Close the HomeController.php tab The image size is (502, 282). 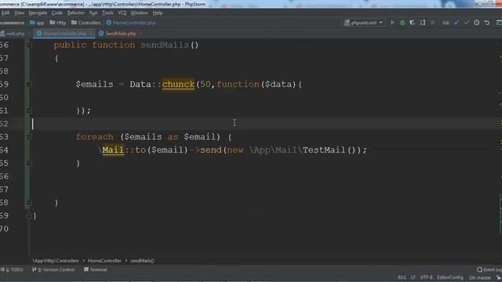91,34
